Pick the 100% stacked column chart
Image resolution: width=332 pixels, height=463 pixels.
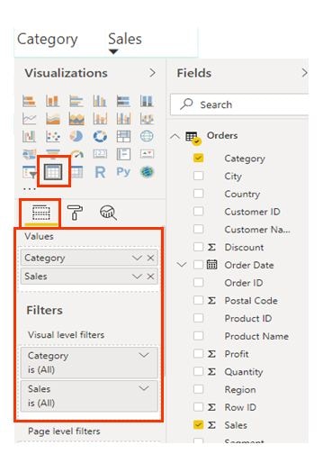pyautogui.click(x=147, y=101)
